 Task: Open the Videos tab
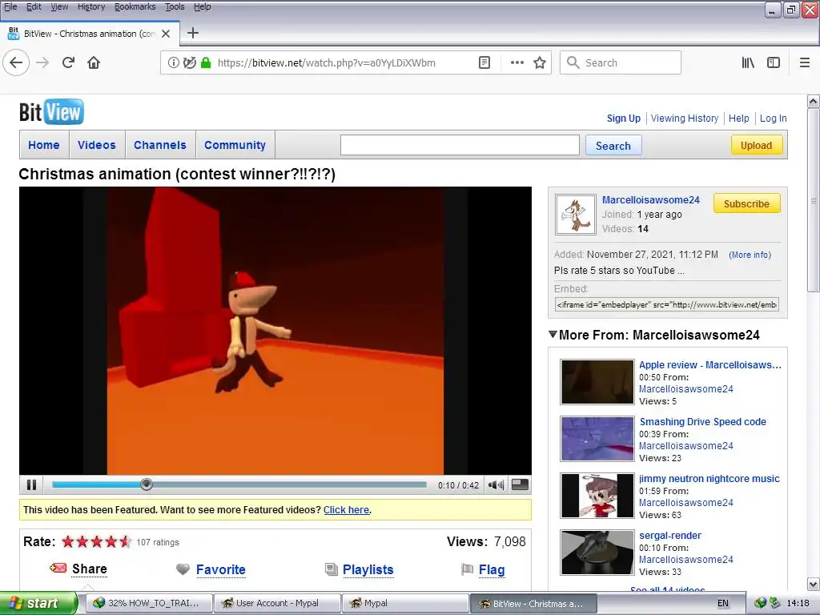(x=97, y=145)
